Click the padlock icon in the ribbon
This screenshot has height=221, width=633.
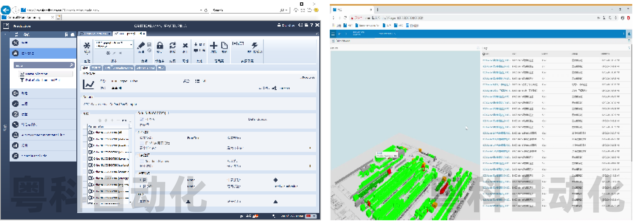[x=160, y=45]
